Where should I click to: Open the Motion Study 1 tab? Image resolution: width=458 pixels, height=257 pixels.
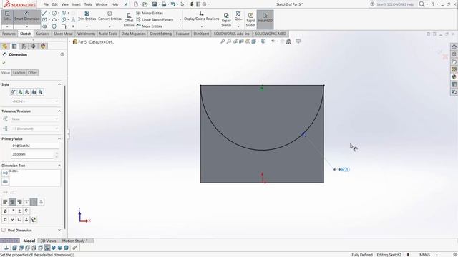[74, 241]
